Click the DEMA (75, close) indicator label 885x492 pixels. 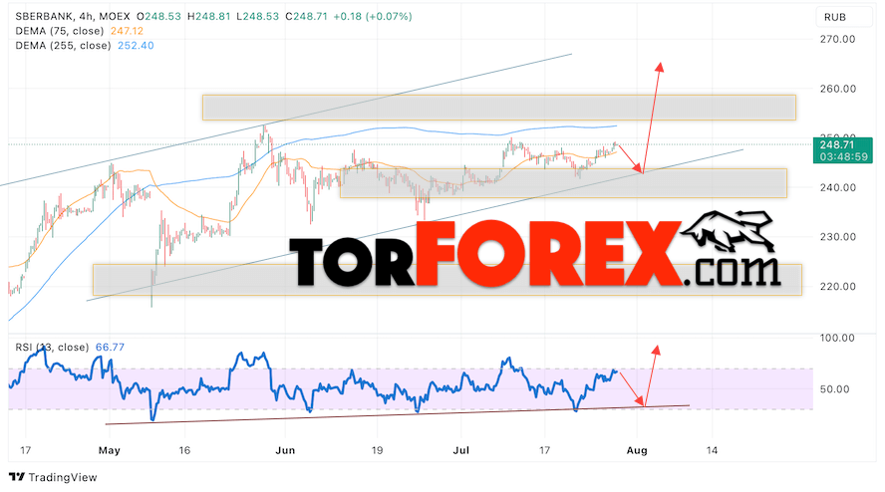coord(60,31)
